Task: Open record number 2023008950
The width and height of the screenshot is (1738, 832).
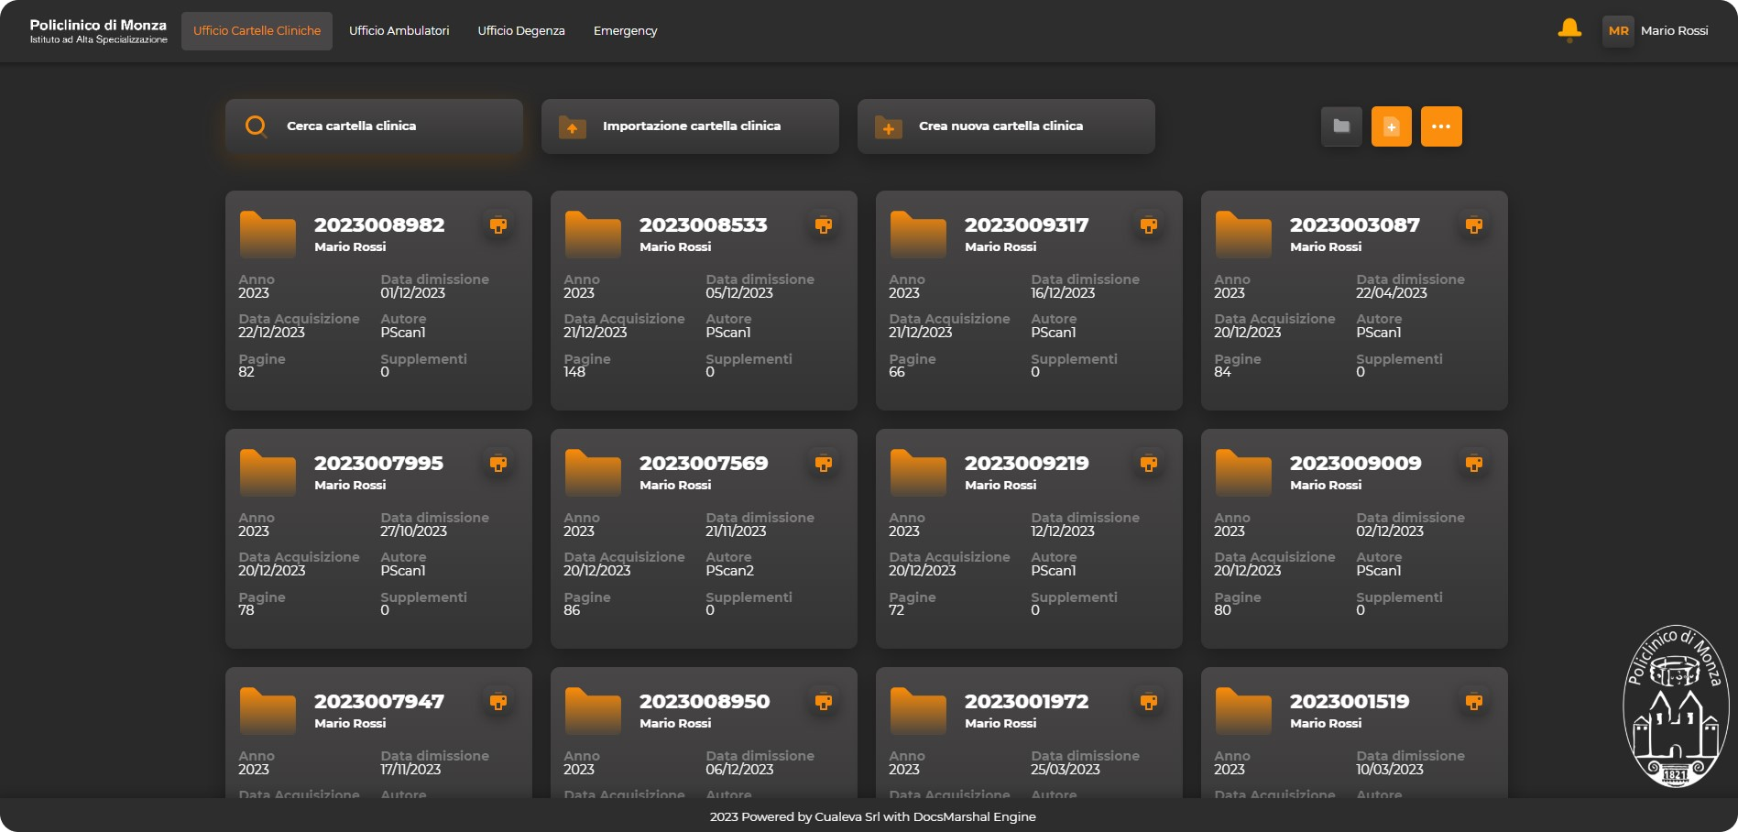Action: point(705,702)
